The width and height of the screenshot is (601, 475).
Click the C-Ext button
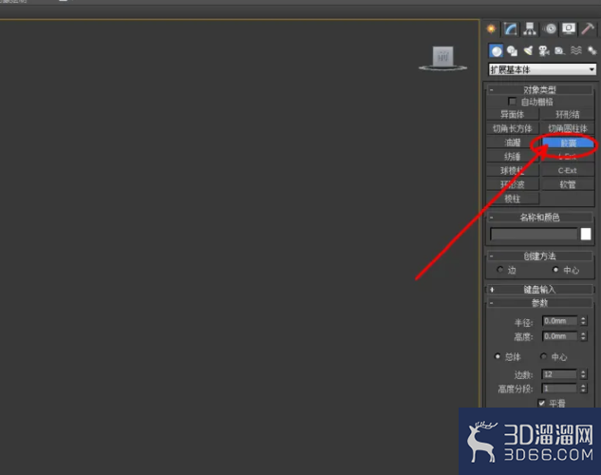tap(568, 171)
